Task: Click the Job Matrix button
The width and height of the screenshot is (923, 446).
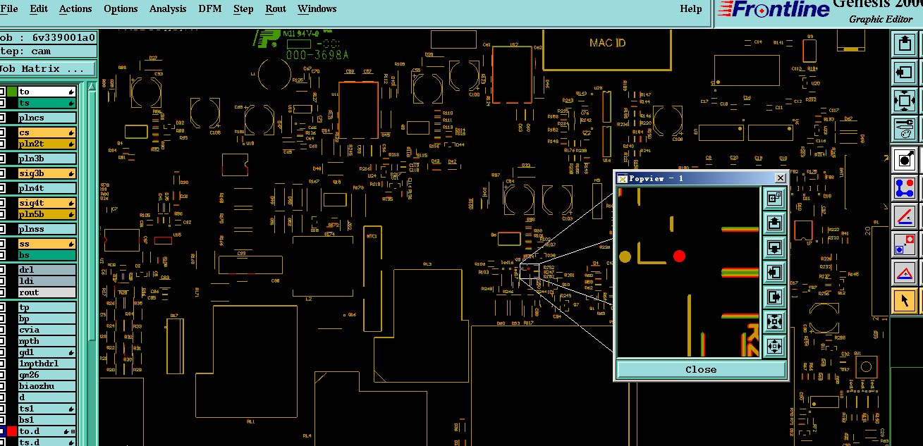Action: click(x=47, y=68)
